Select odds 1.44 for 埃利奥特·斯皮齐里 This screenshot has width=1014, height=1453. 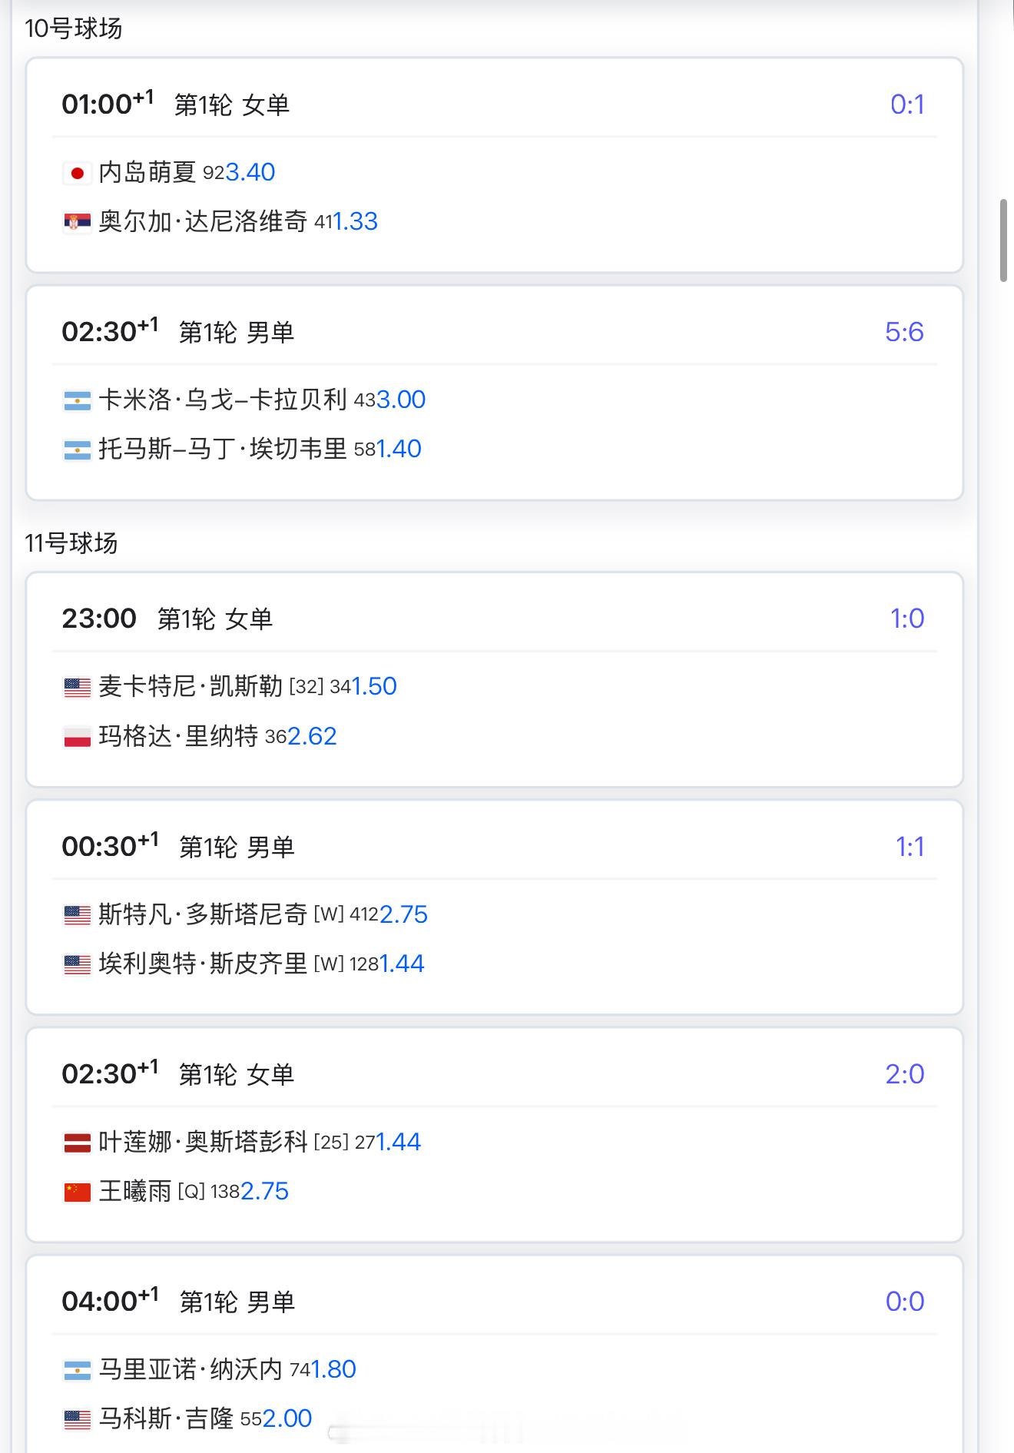click(x=402, y=964)
